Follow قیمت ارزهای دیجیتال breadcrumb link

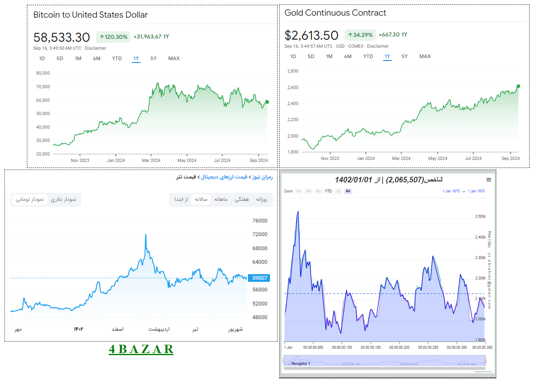point(224,177)
